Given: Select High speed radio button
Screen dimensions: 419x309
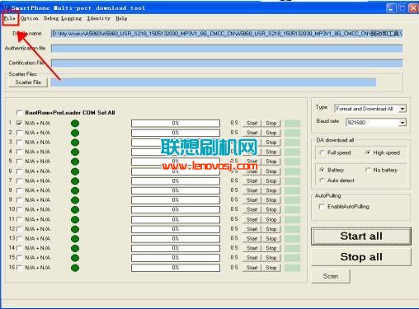Looking at the screenshot, I should 368,152.
